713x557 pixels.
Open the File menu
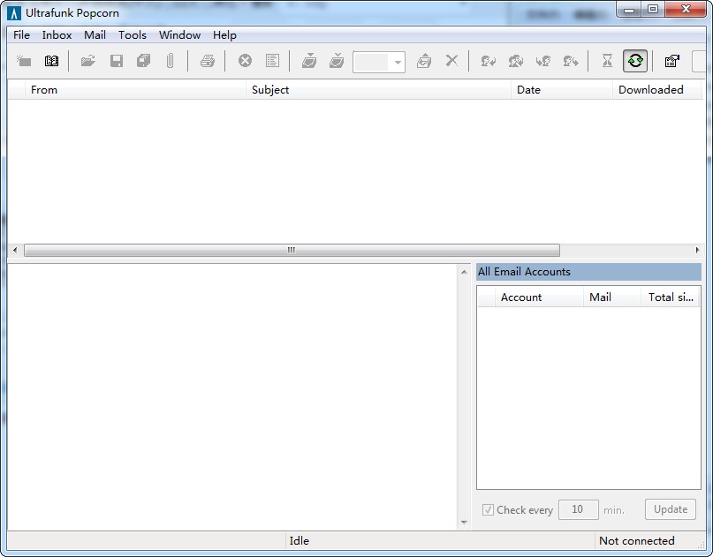(21, 35)
